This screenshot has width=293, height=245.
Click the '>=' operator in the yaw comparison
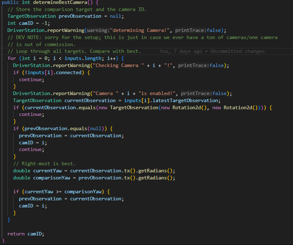coord(59,191)
